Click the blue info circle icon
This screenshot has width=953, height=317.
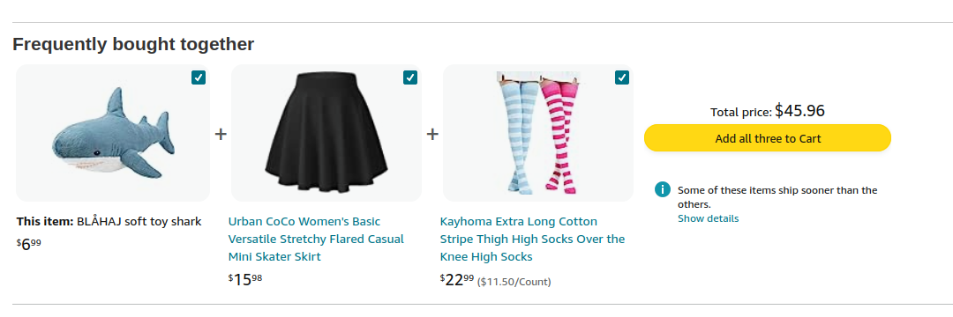click(662, 189)
